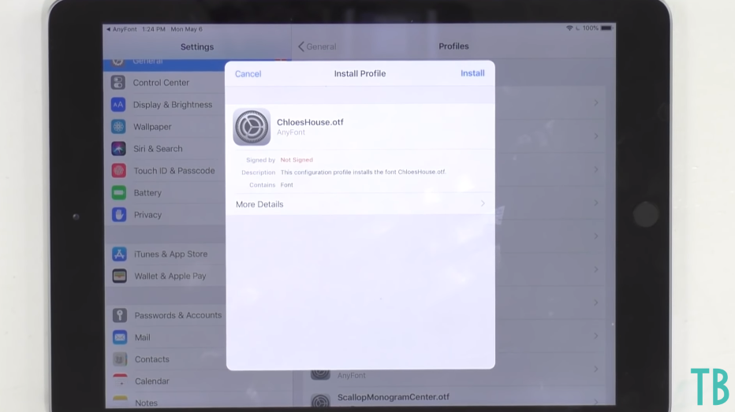Tap the Contains Font value
This screenshot has height=412, width=735.
286,185
